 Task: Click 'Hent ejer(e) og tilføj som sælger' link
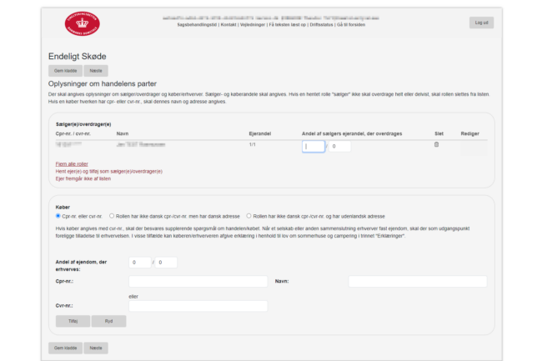(108, 171)
